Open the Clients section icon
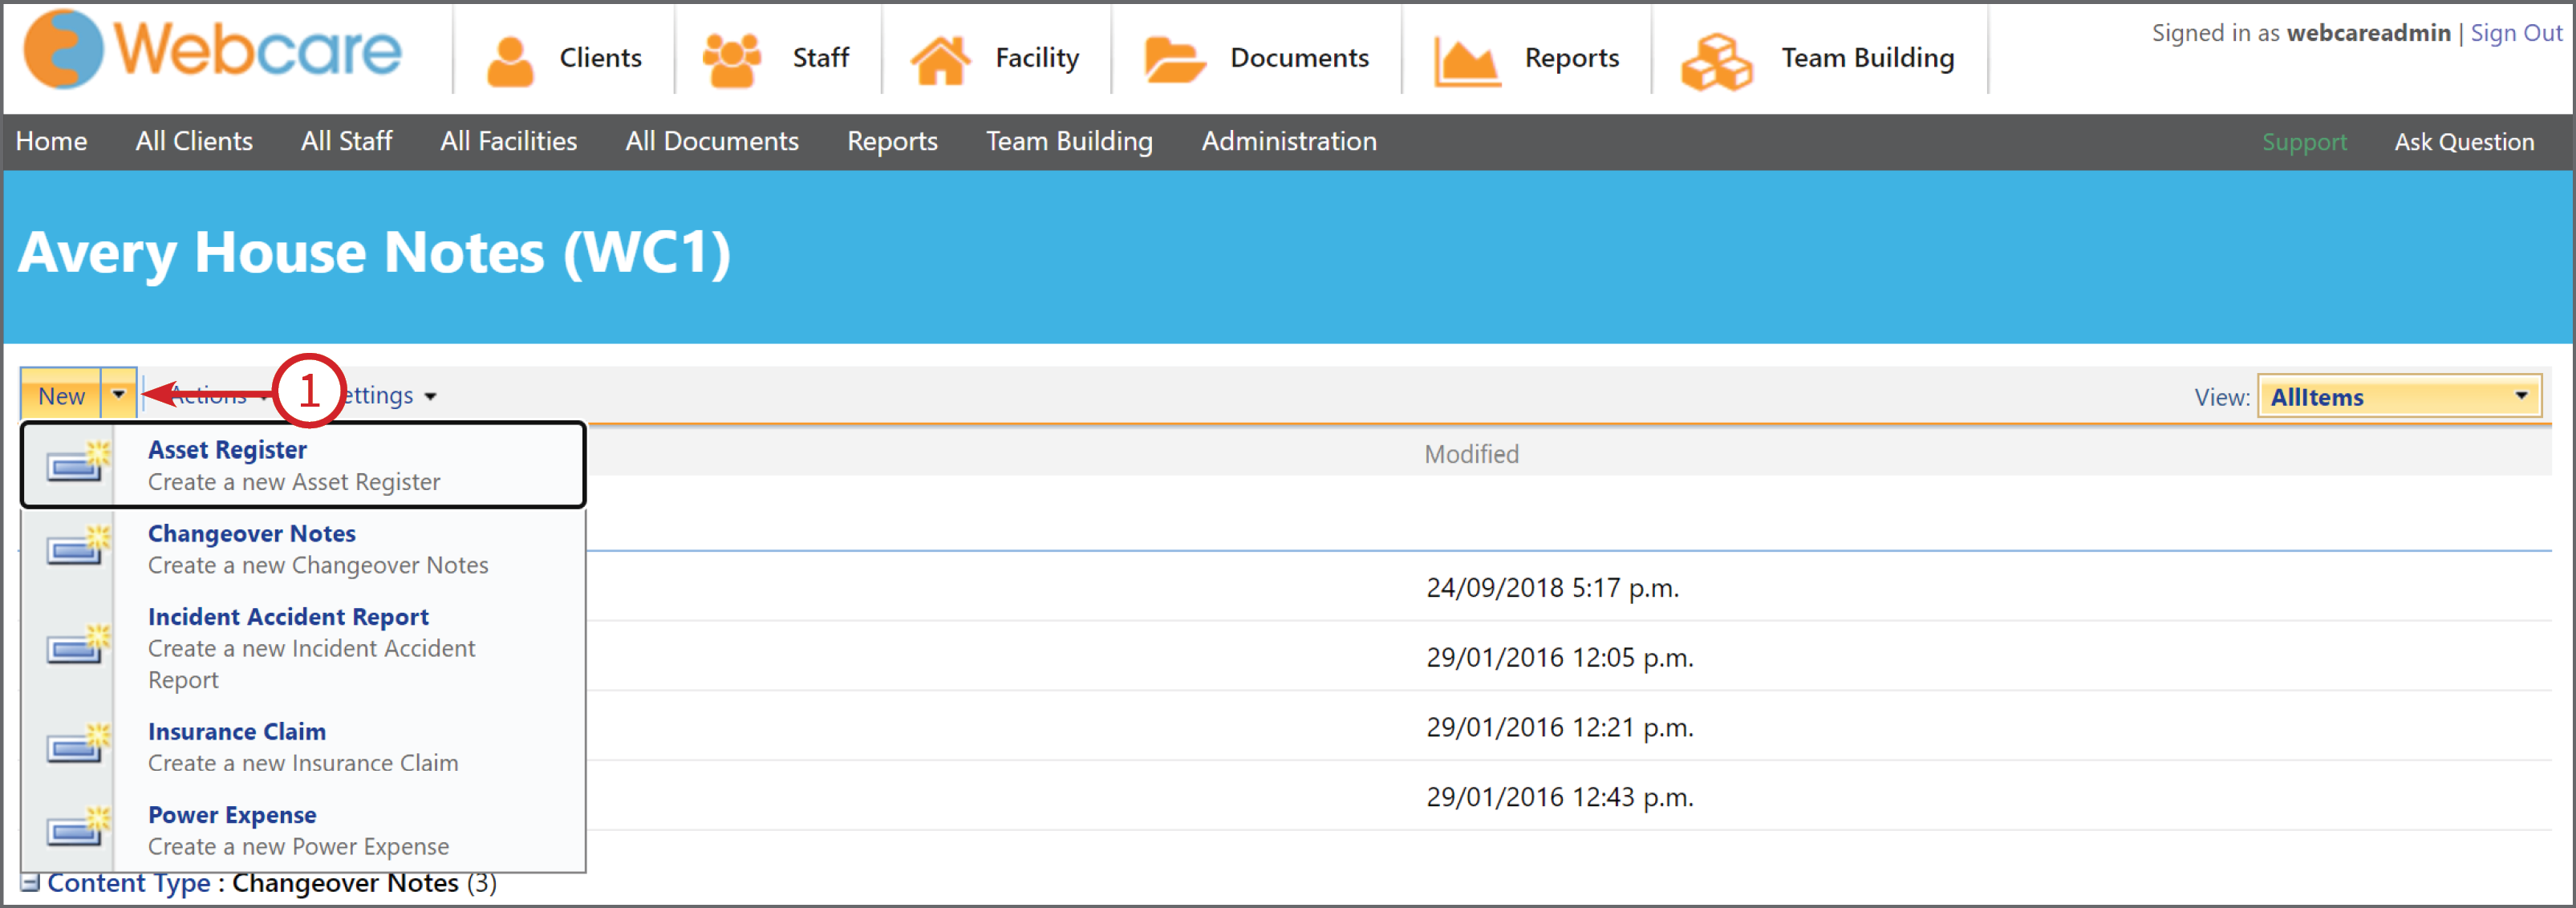2576x908 pixels. pos(512,55)
